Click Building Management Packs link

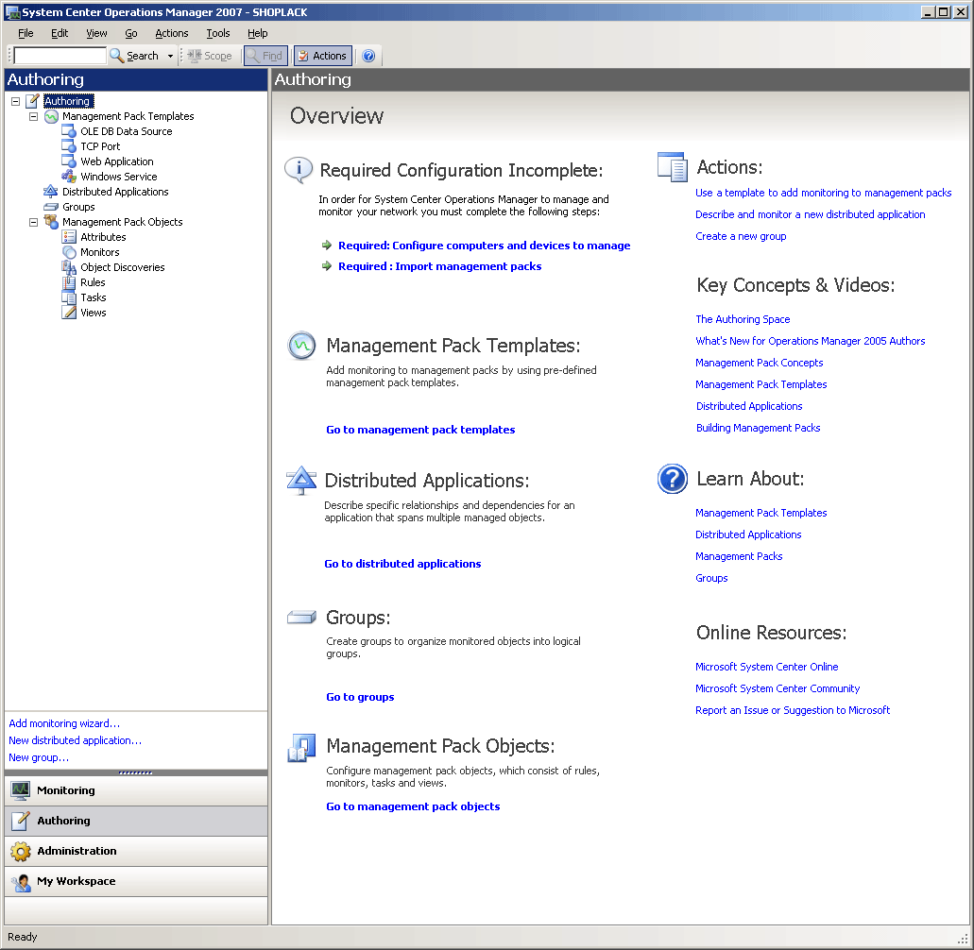click(758, 428)
